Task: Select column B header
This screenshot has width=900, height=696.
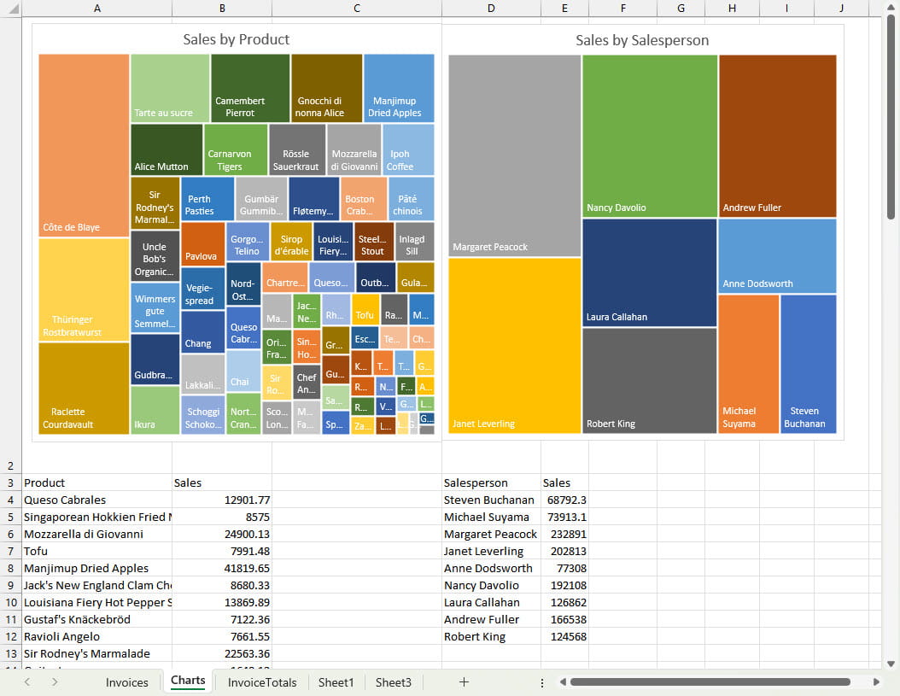Action: (x=222, y=9)
